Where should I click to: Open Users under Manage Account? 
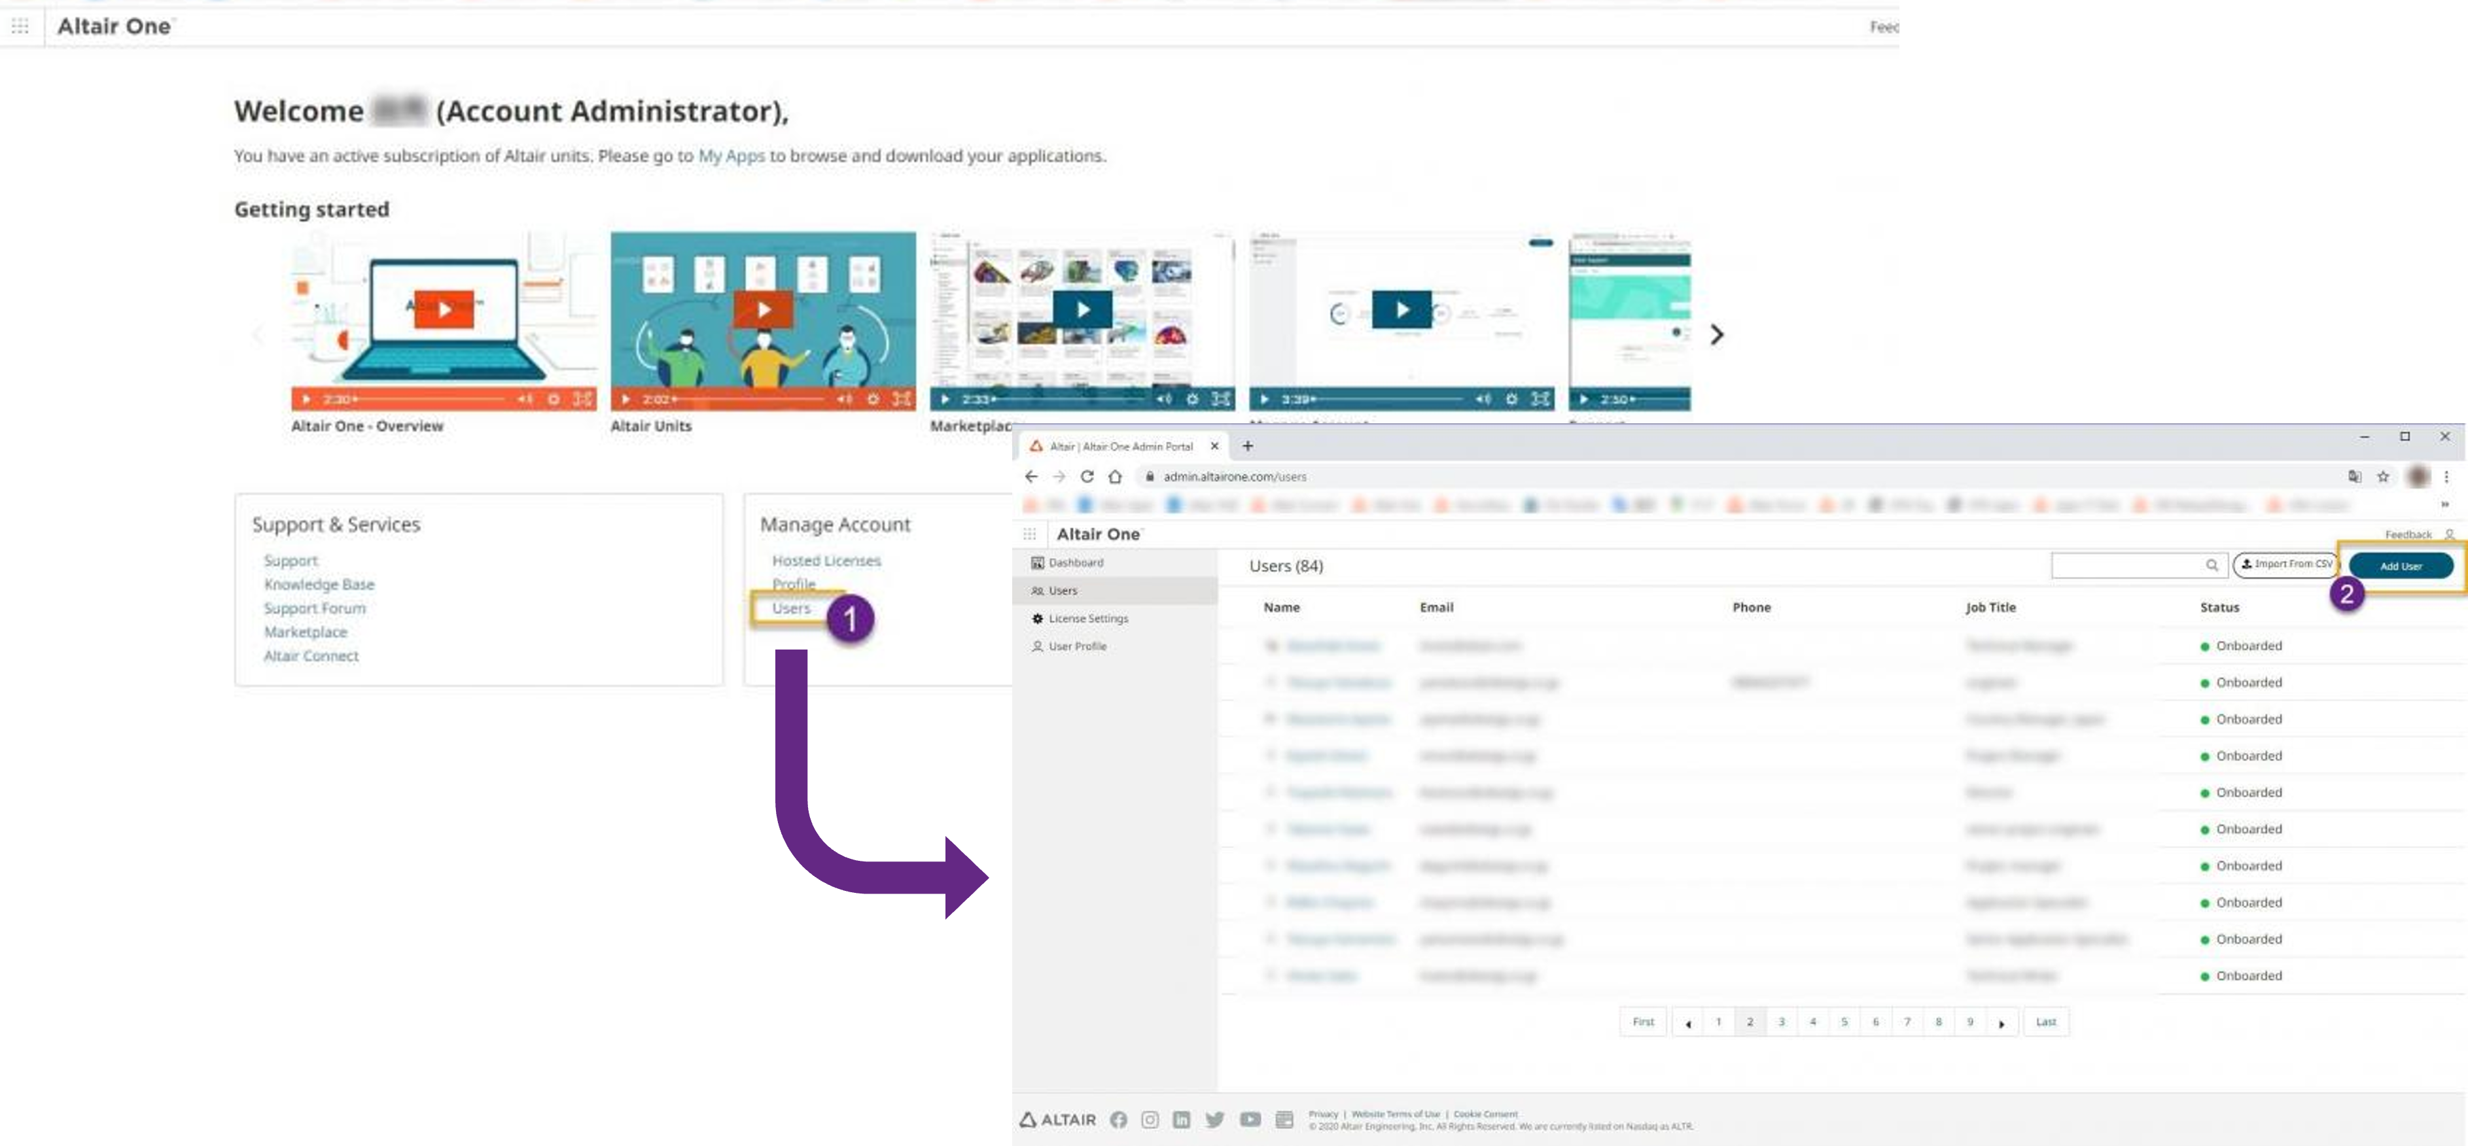point(792,608)
